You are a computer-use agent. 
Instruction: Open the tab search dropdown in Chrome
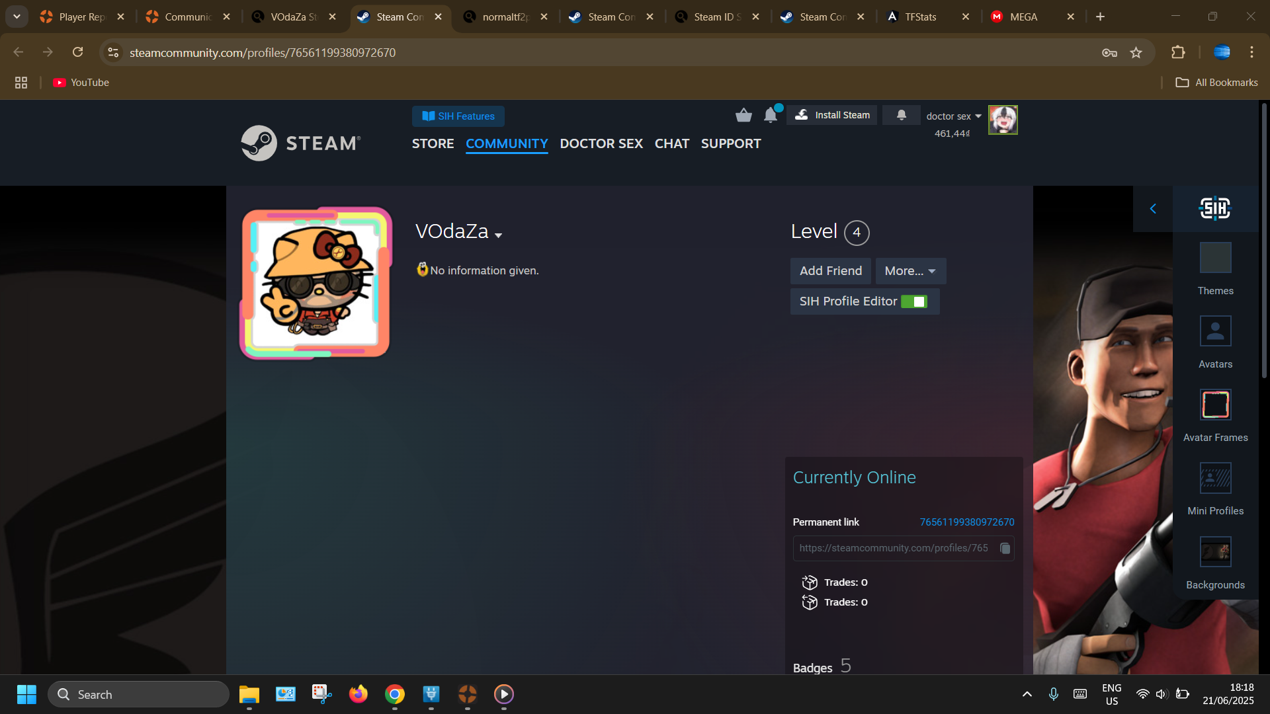point(17,17)
